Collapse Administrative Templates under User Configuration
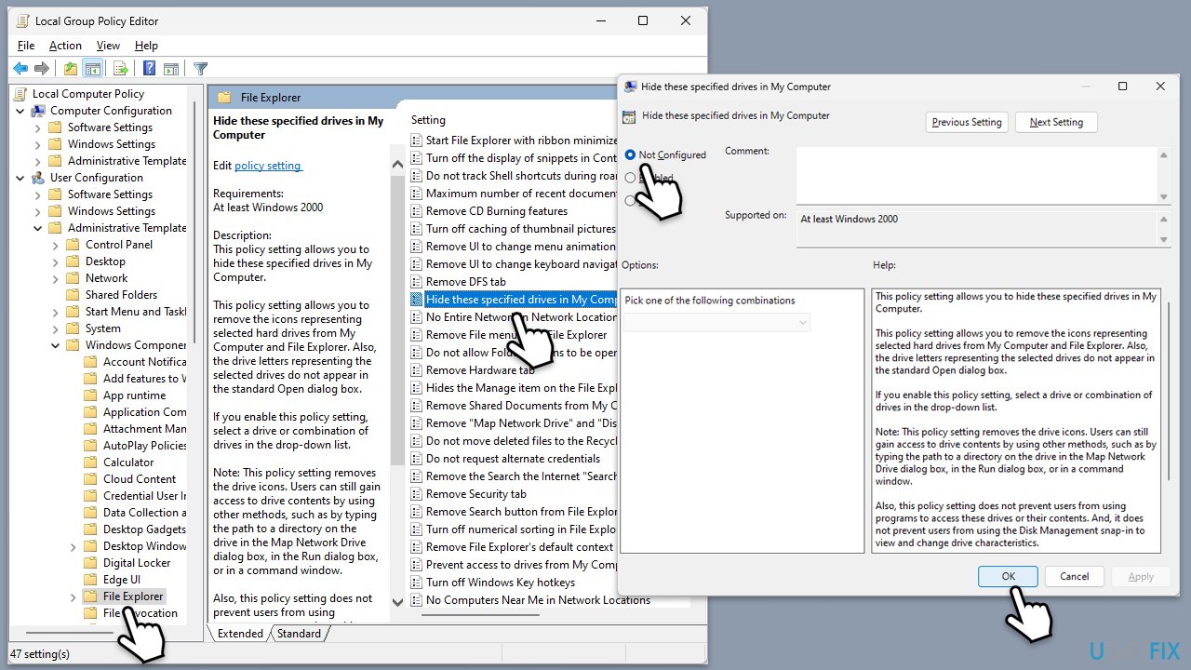Screen dimensions: 1191x670 pos(38,228)
